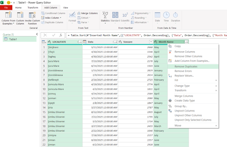This screenshot has height=147, width=227.
Task: Confirm formula with checkmark icon
Action: (x=53, y=35)
